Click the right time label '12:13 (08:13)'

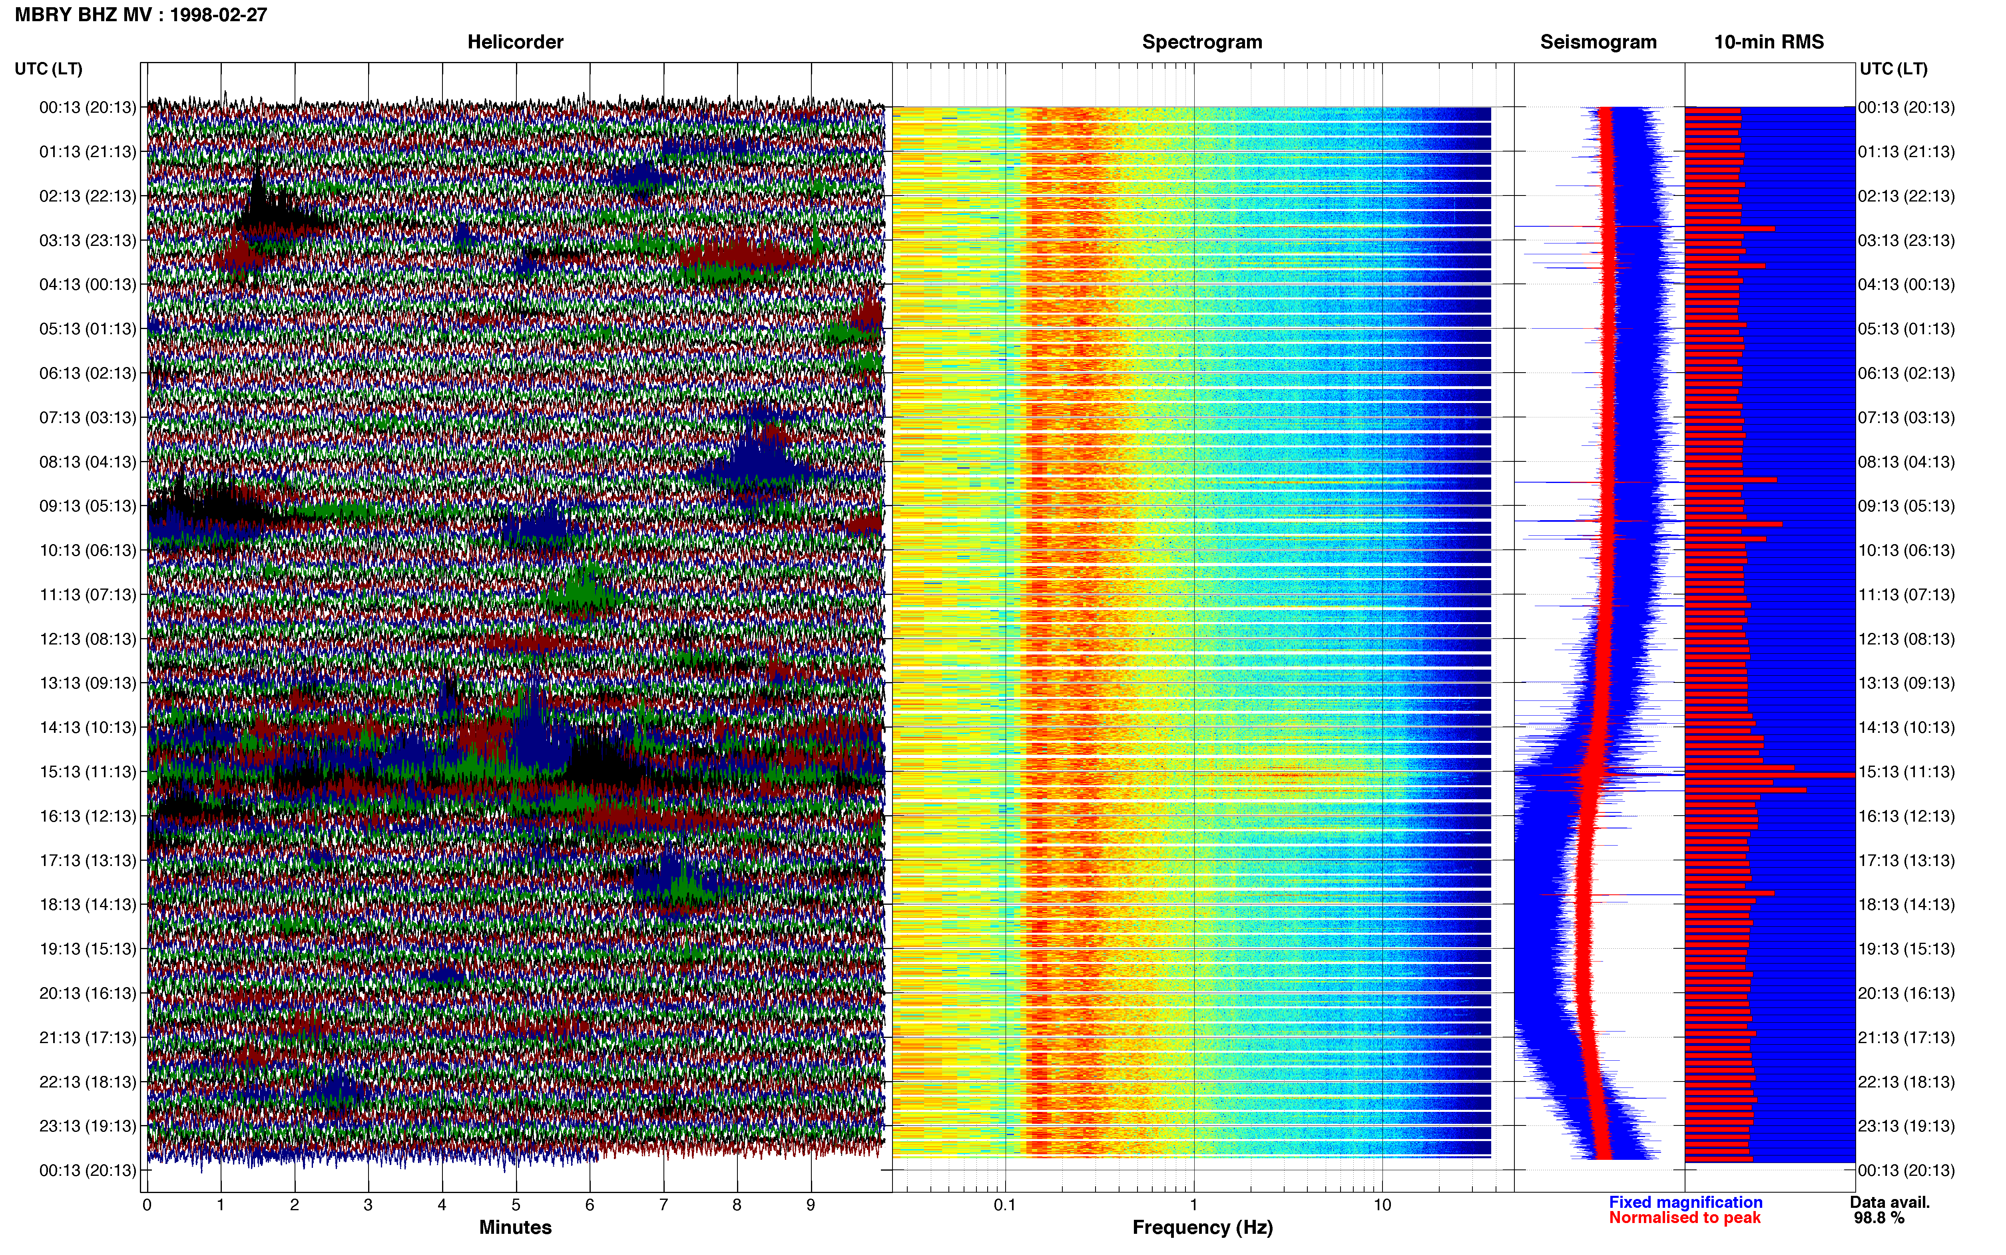[x=1906, y=639]
